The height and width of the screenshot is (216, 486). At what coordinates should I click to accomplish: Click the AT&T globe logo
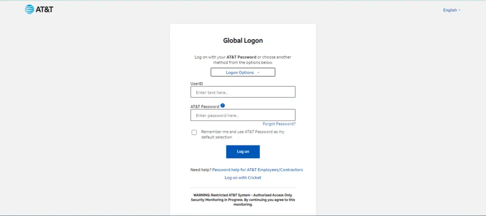29,9
